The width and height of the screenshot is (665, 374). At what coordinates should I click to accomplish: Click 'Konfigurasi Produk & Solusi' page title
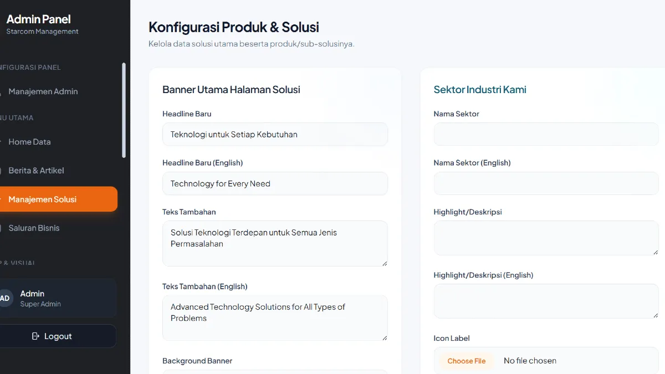[x=234, y=27]
